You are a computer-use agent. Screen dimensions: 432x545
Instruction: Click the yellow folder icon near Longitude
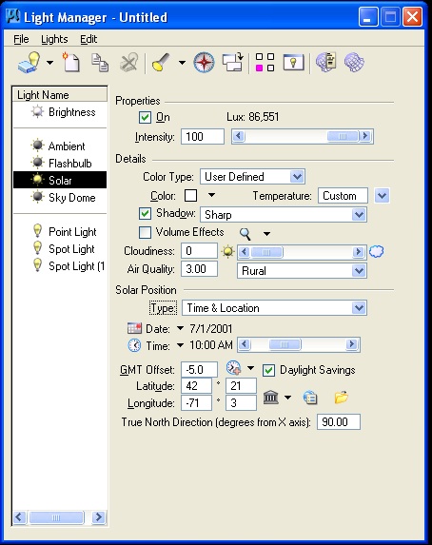[x=342, y=398]
